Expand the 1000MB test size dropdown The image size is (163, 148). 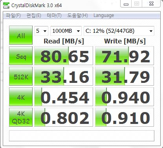click(66, 31)
